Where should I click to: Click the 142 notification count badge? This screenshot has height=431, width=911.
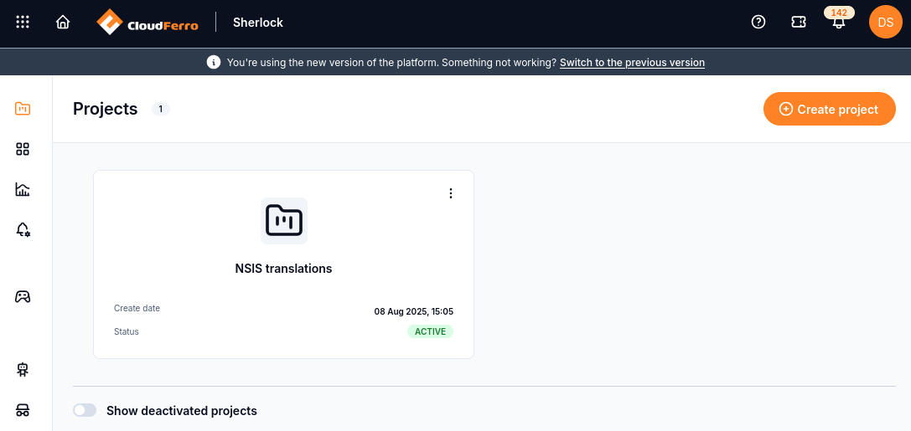(839, 13)
